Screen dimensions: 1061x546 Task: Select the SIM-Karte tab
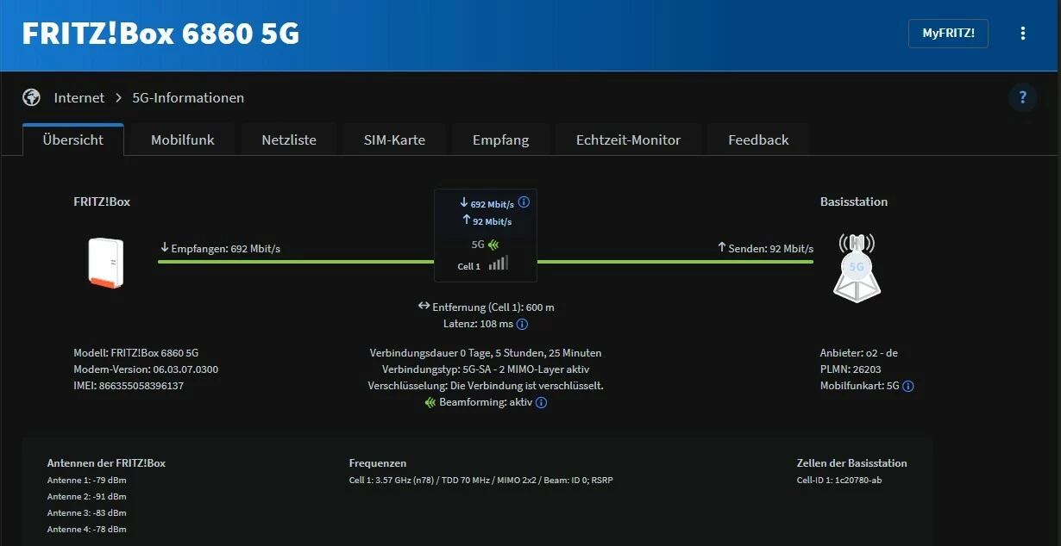click(x=394, y=140)
